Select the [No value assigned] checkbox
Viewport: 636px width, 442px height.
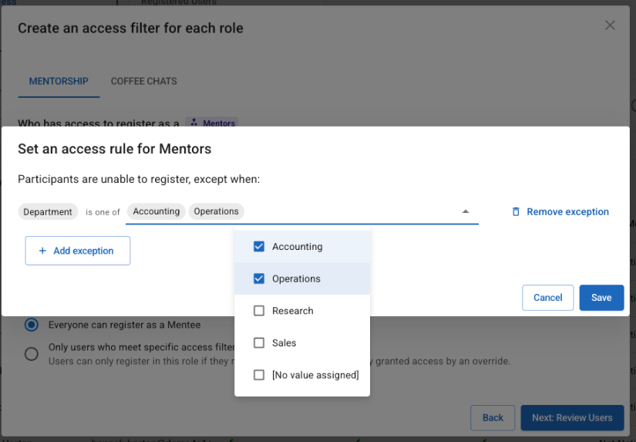(259, 375)
